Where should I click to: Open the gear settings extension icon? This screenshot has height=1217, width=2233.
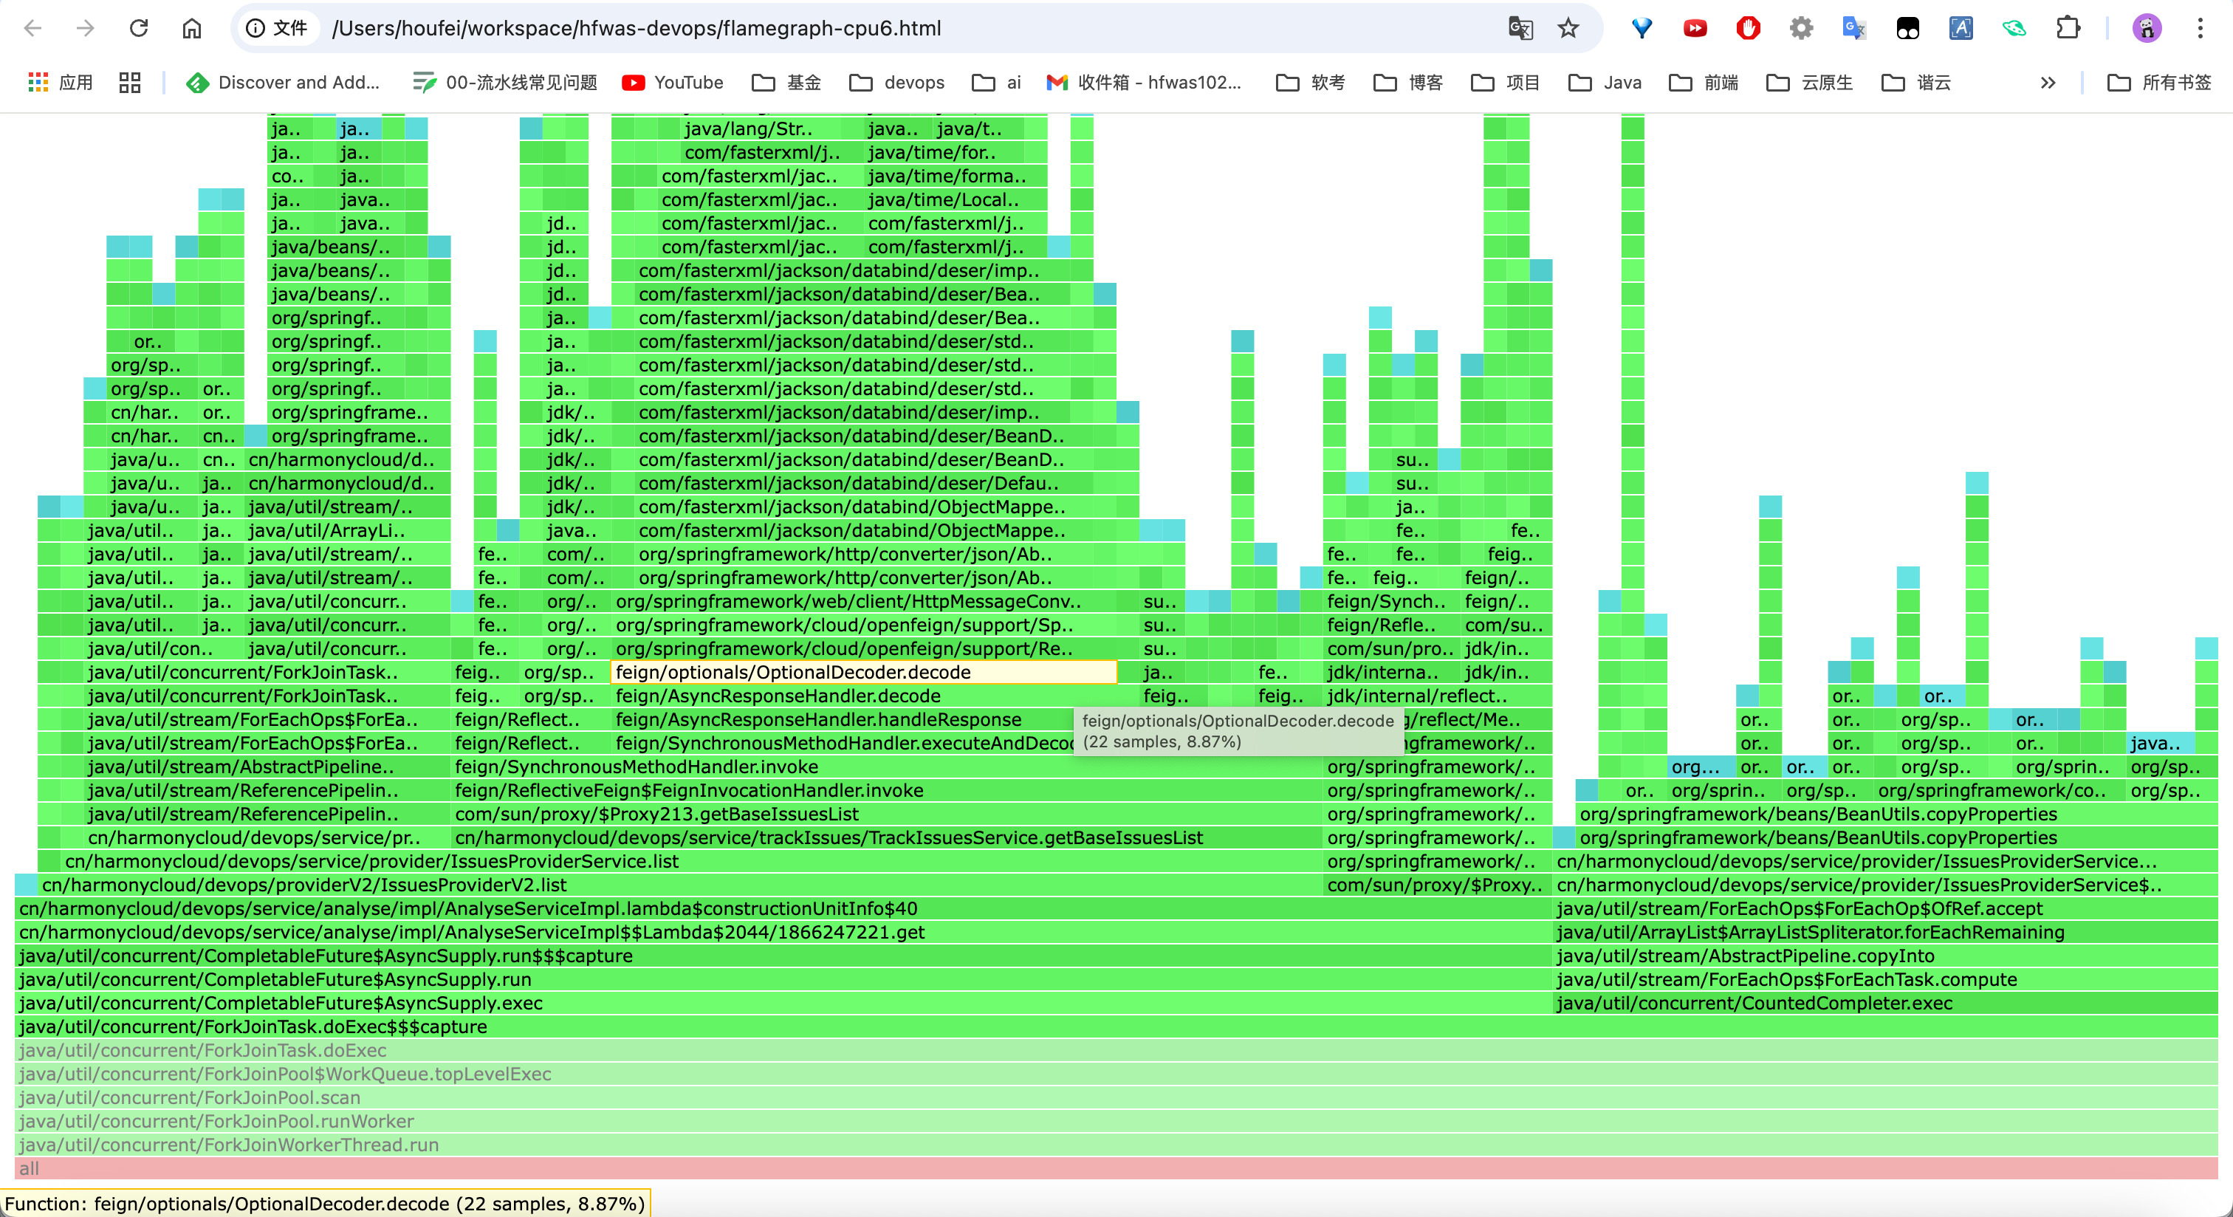pos(1801,29)
